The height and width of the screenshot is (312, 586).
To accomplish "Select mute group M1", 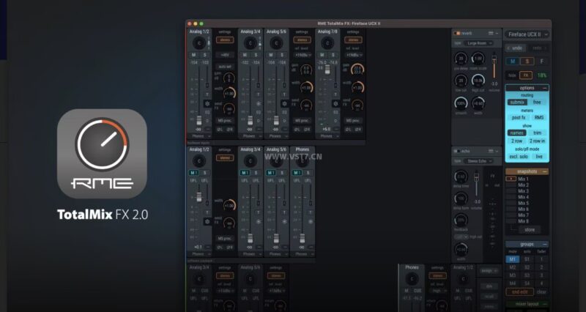I will coord(512,259).
